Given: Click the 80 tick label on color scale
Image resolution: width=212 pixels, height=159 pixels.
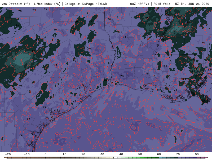Looking at the screenshot, I should click(197, 154).
